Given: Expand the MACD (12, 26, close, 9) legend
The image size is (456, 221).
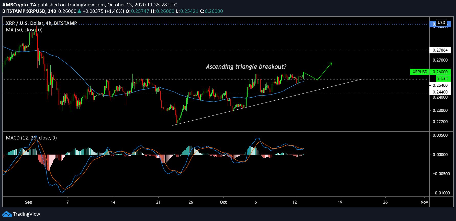Looking at the screenshot, I should pyautogui.click(x=31, y=138).
